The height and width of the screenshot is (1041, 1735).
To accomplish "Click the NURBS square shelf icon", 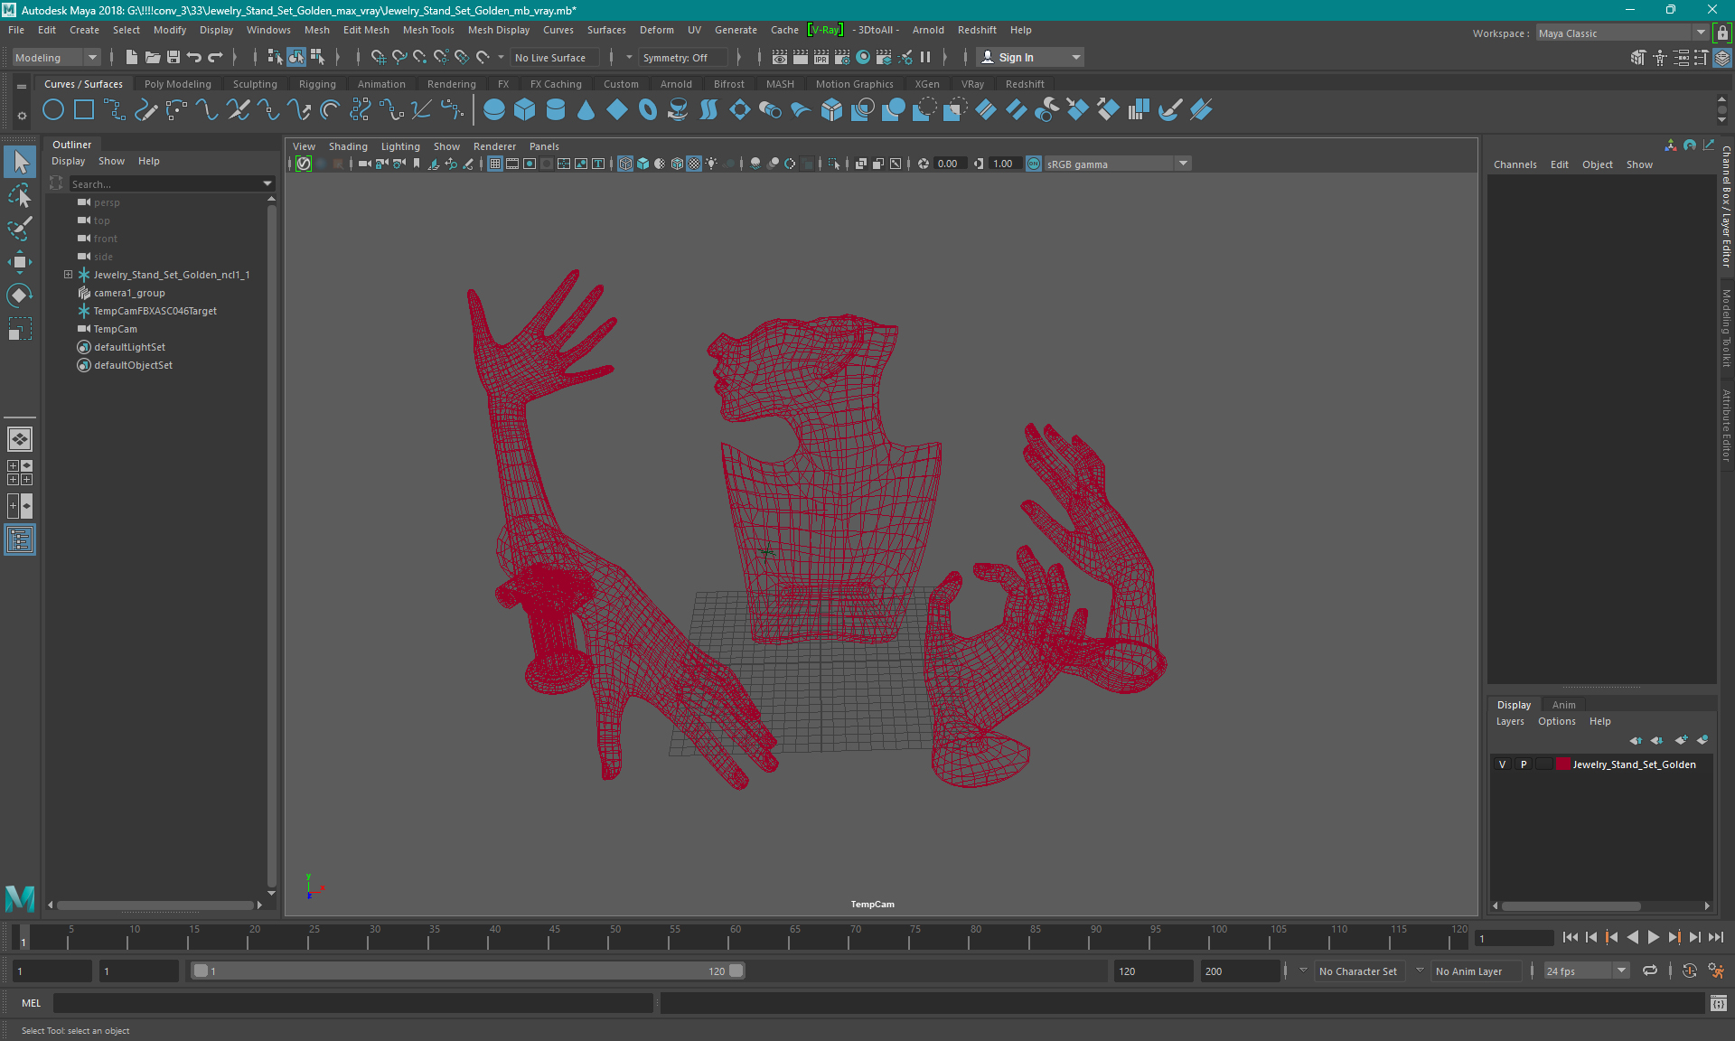I will [84, 110].
